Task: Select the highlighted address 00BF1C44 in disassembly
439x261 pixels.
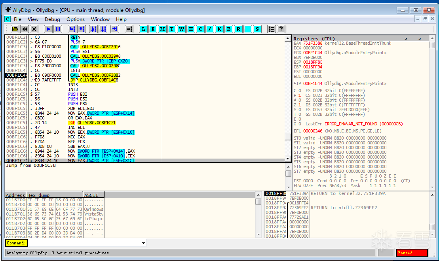Action: coord(16,75)
